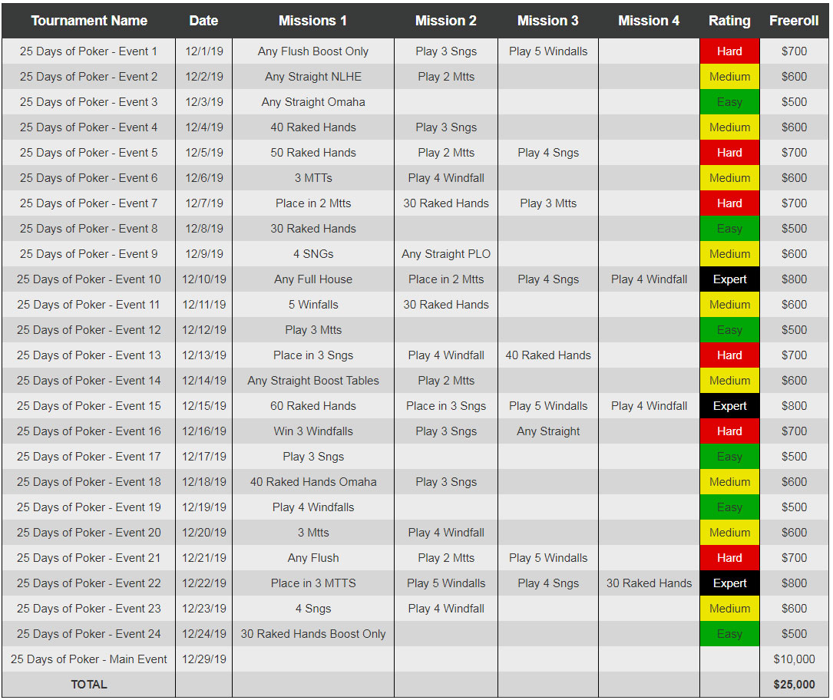
Task: Click the date cell 12/24/19
Action: [x=204, y=634]
